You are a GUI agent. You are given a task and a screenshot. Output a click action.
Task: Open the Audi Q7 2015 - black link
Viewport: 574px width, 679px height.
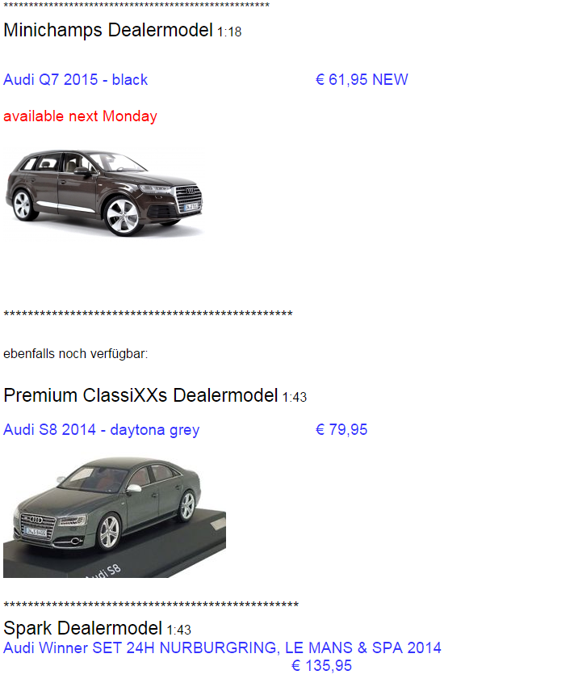point(75,80)
